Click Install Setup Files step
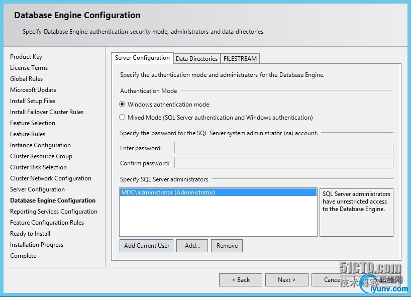411x297 pixels. pos(33,101)
